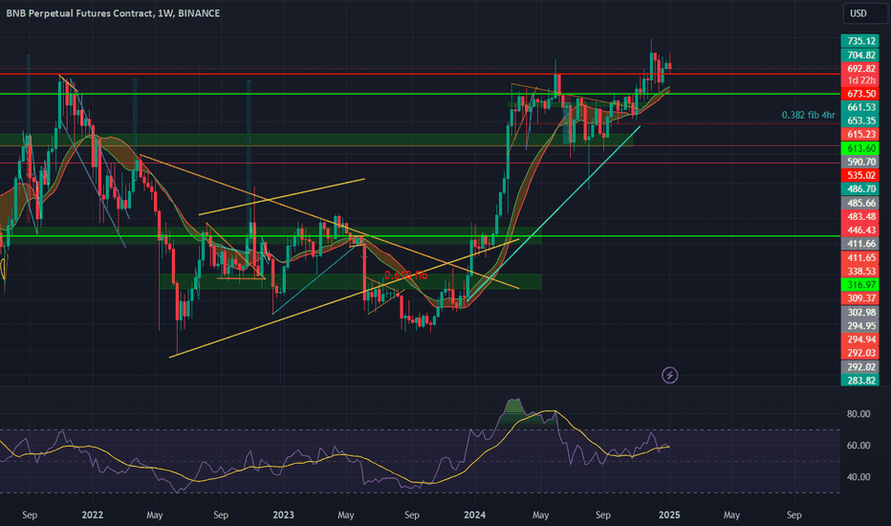Image resolution: width=891 pixels, height=526 pixels.
Task: Click the 302.98 price label
Action: click(x=860, y=312)
